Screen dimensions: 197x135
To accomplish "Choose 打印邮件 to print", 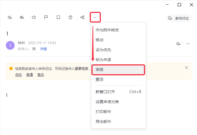I will (119, 112).
